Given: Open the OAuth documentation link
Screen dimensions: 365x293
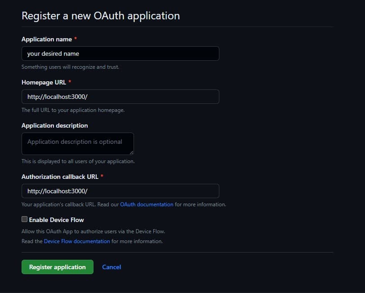Looking at the screenshot, I should [x=147, y=204].
